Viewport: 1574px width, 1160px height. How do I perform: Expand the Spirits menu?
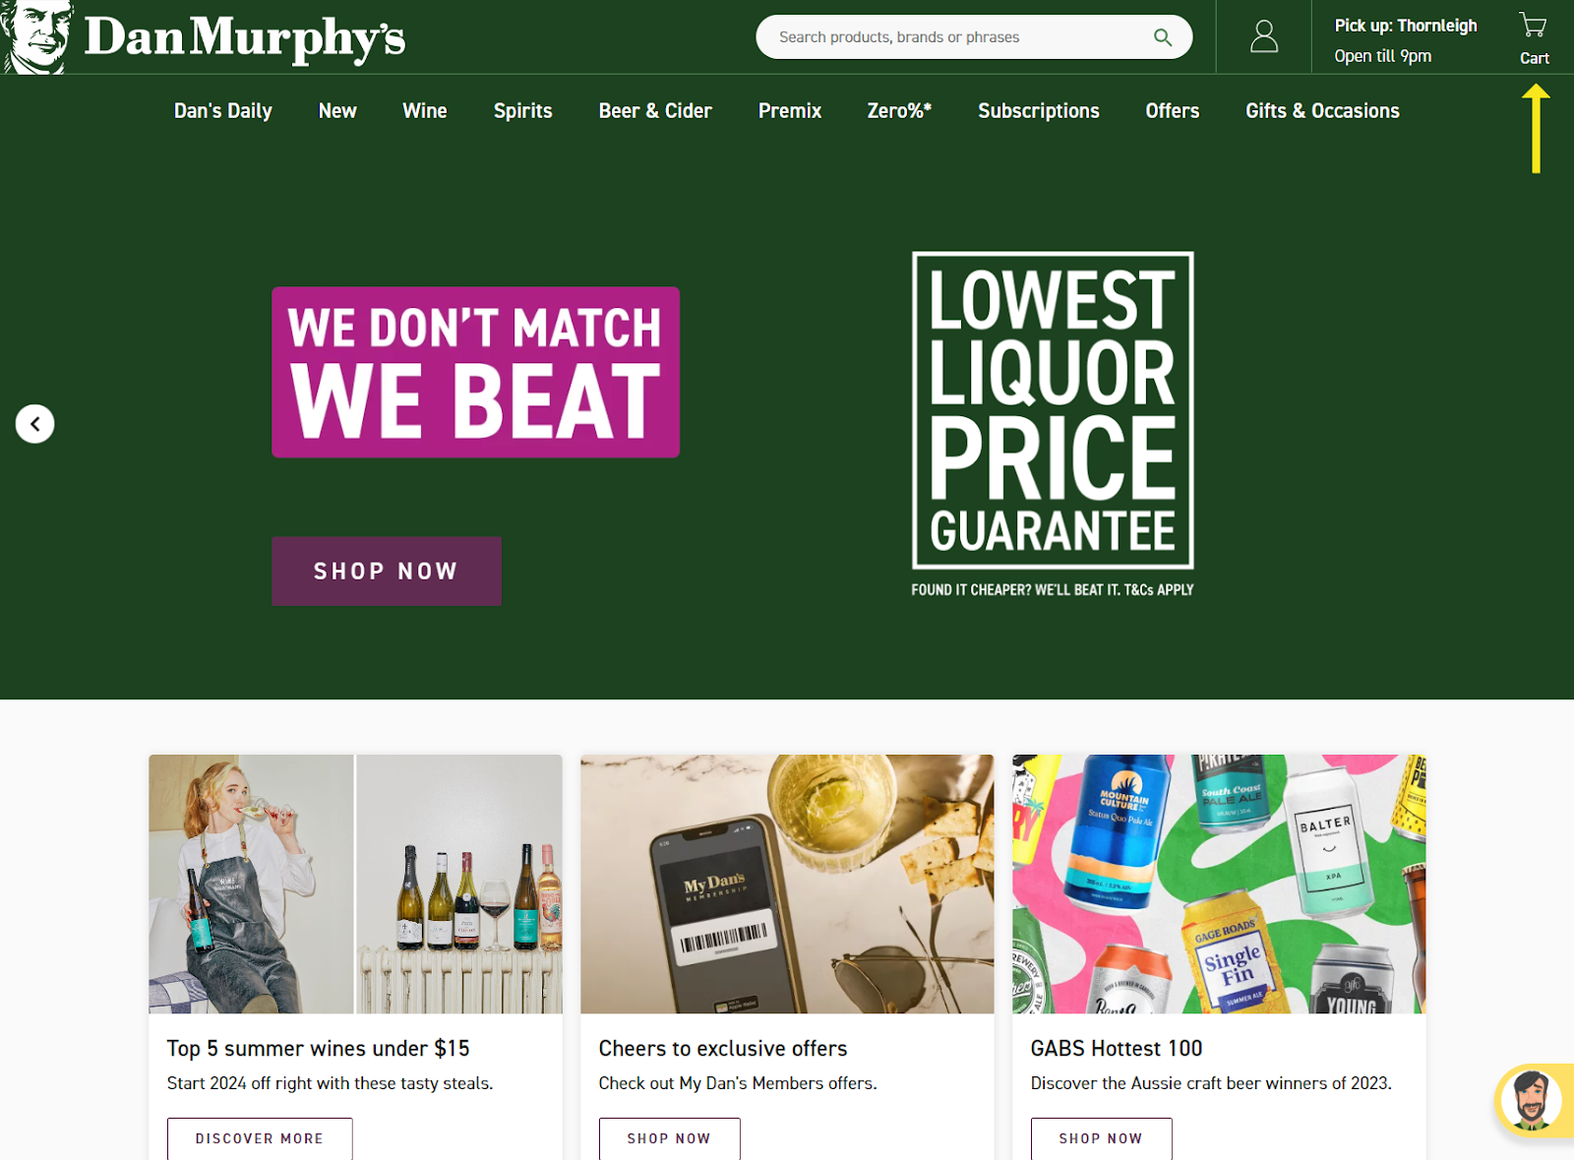523,111
